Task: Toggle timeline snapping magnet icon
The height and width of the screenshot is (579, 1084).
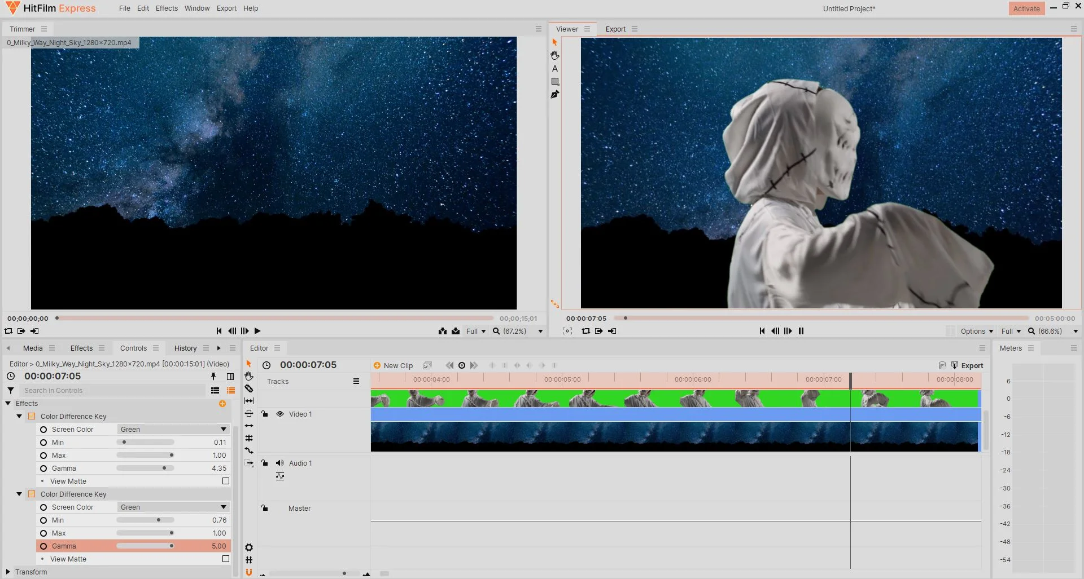Action: (249, 572)
